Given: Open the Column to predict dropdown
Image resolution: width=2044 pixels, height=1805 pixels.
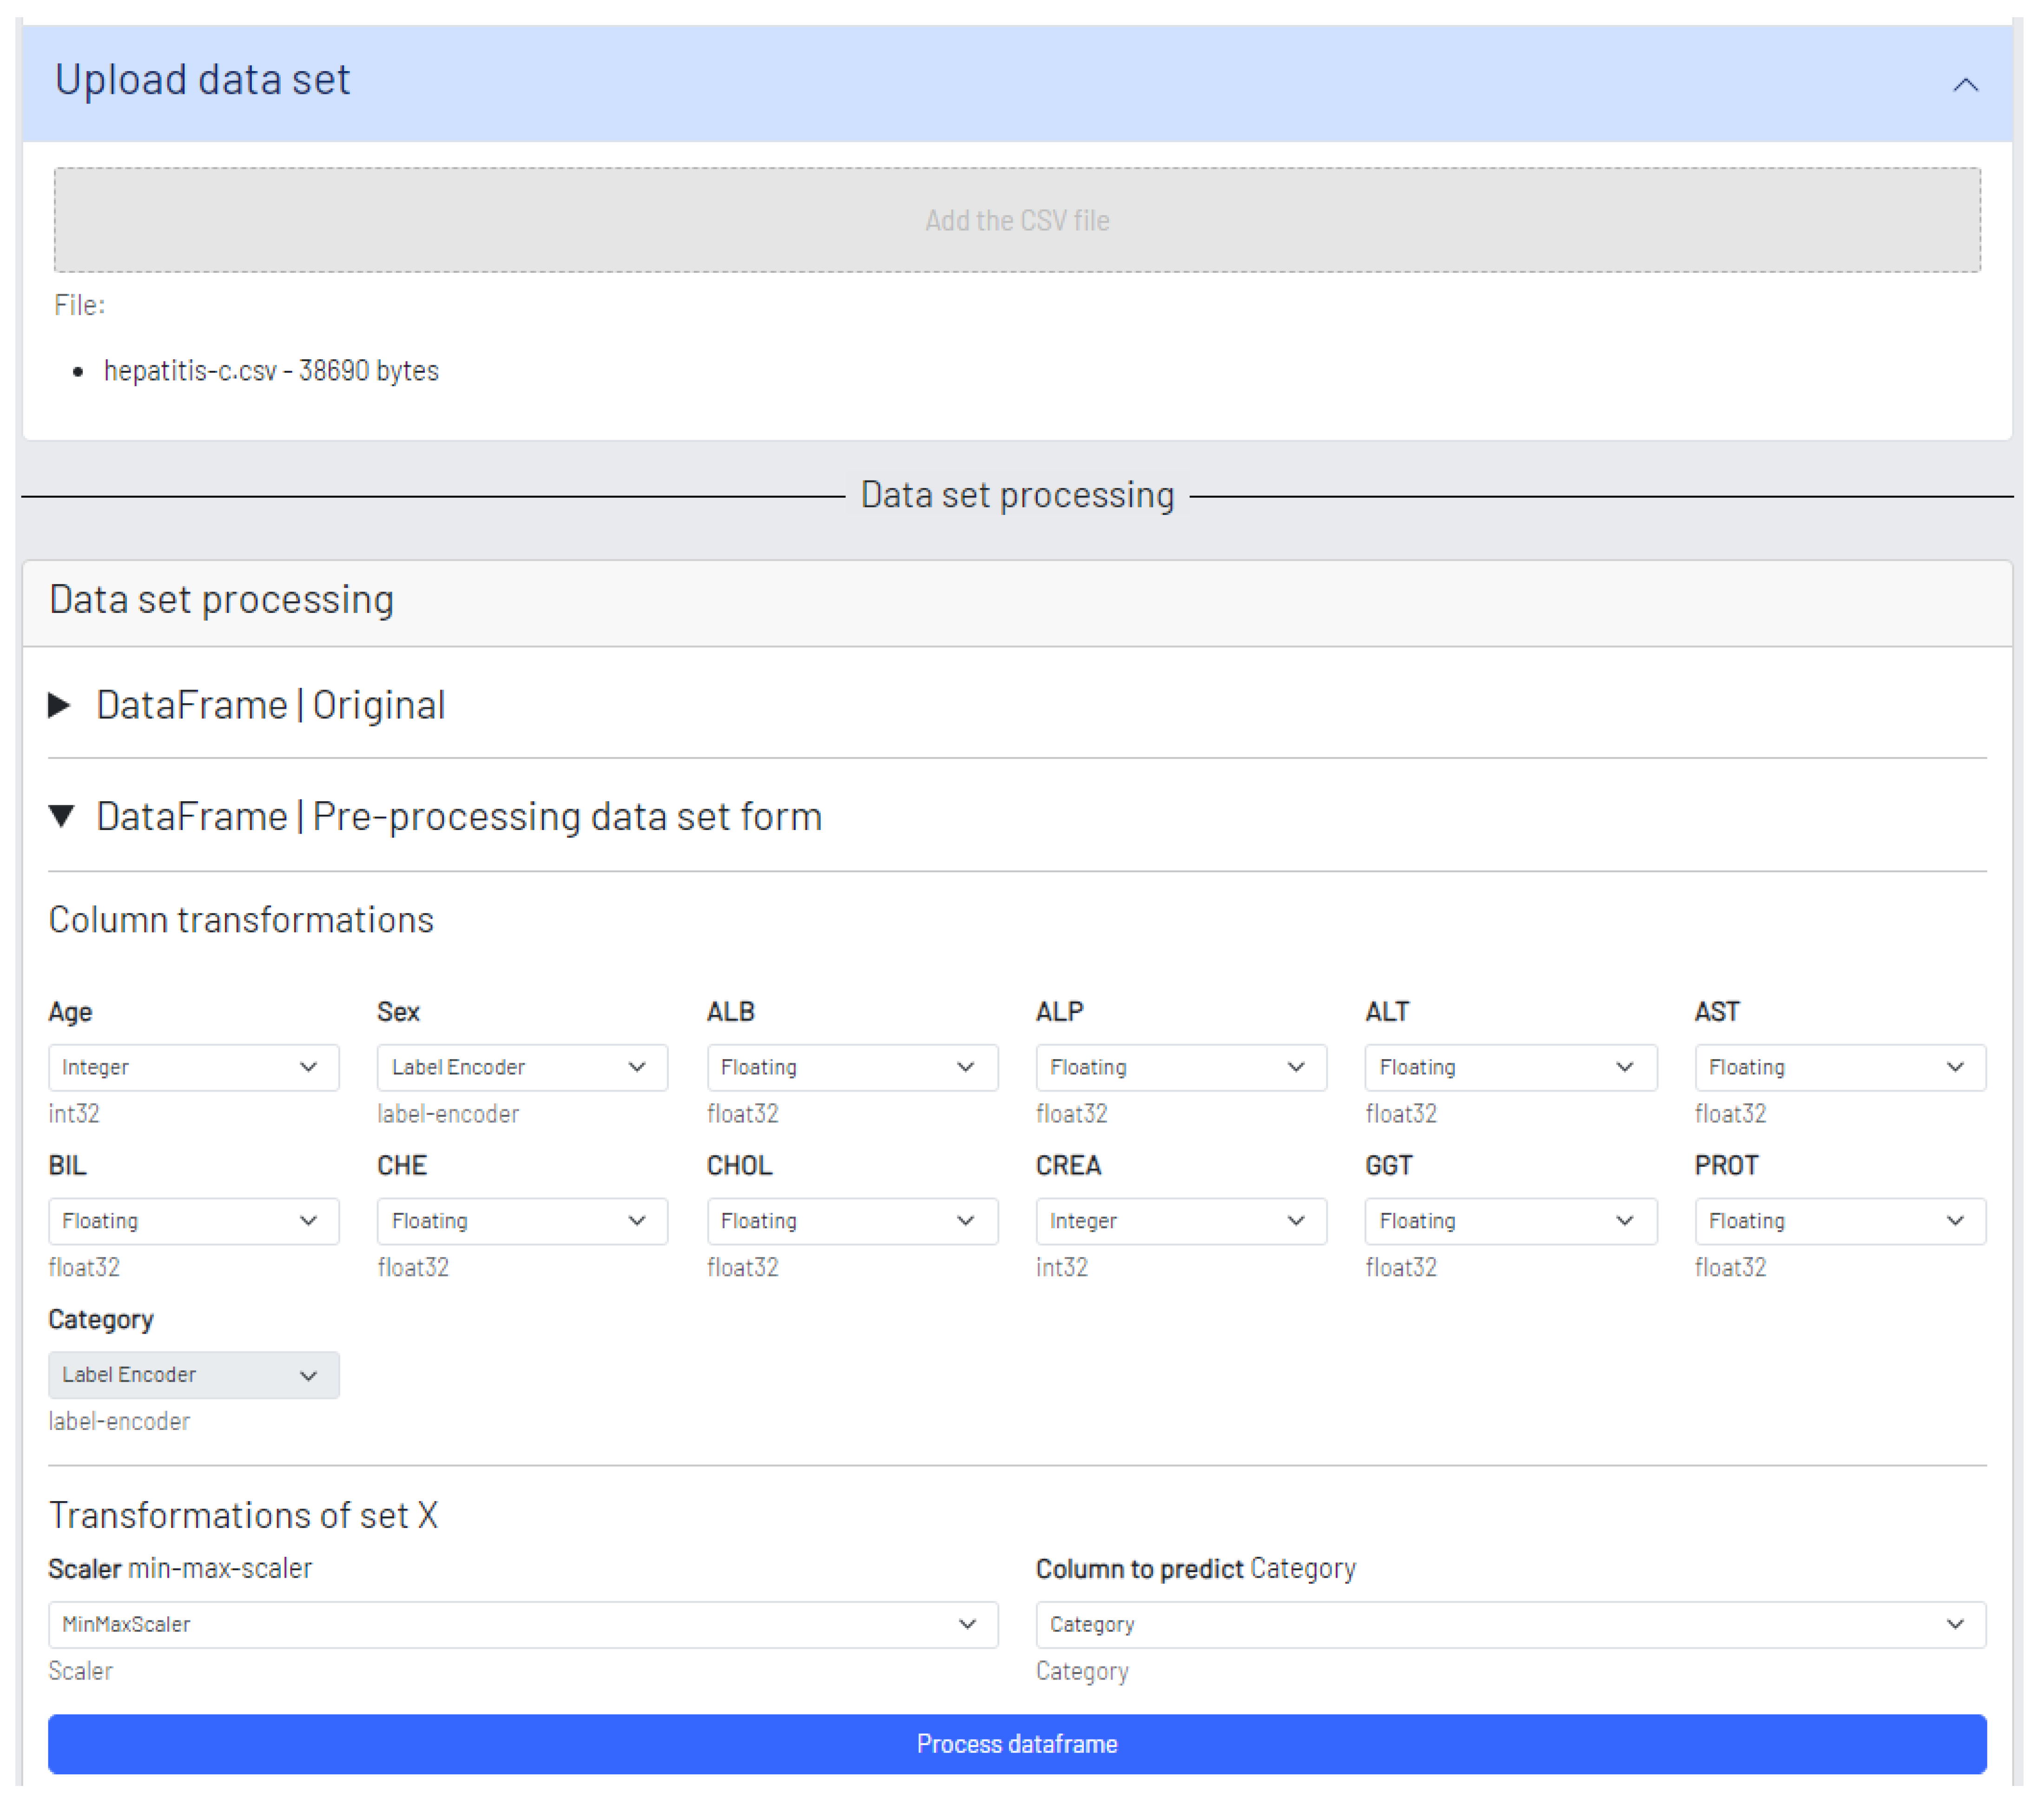Looking at the screenshot, I should pyautogui.click(x=1509, y=1624).
